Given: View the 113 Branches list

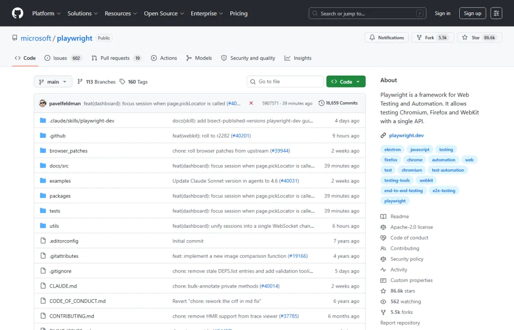Looking at the screenshot, I should point(96,82).
